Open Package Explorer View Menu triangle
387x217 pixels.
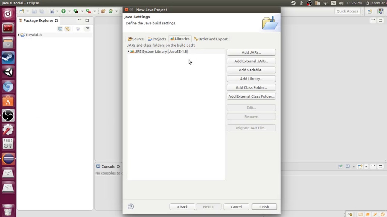point(88,28)
